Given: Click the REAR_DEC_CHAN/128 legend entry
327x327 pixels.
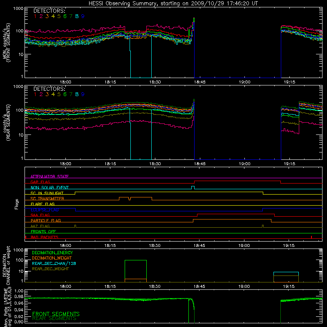Looking at the screenshot, I should tap(54, 263).
